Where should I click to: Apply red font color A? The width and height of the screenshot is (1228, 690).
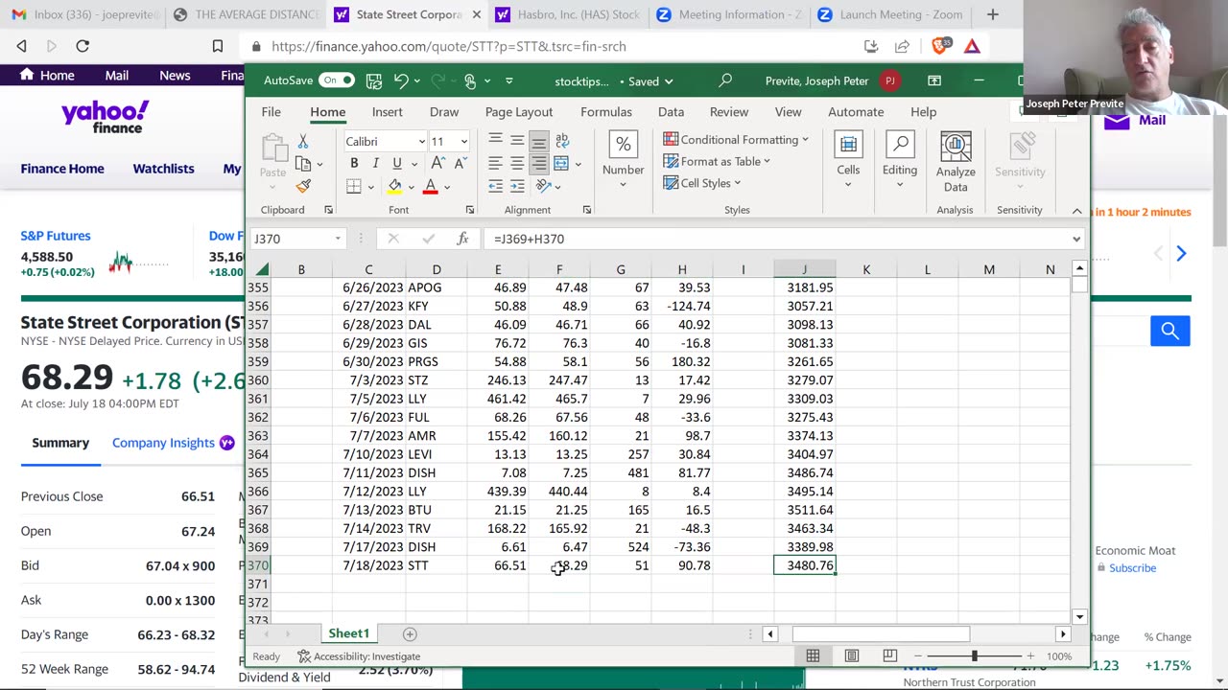click(x=431, y=186)
